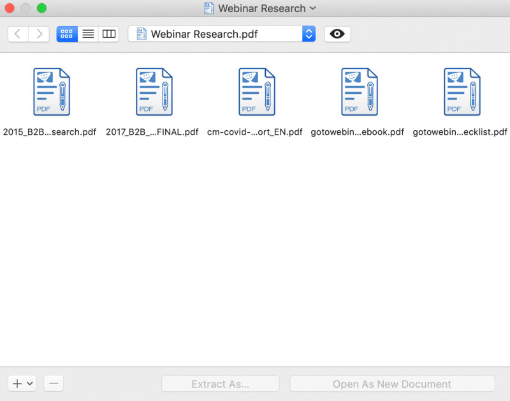Switch to column view

coord(109,34)
